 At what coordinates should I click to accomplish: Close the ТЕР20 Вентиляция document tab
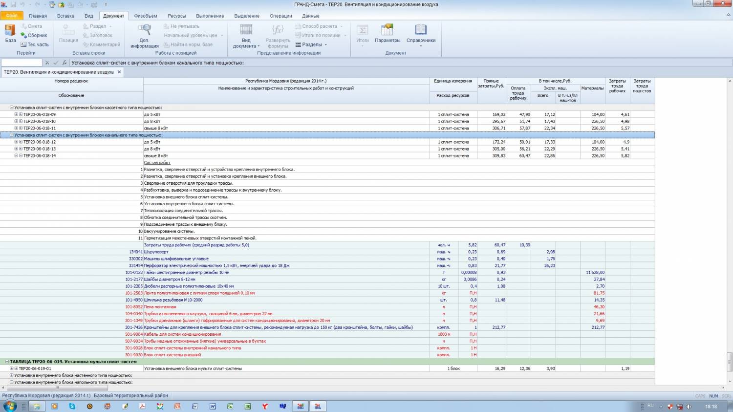point(119,72)
